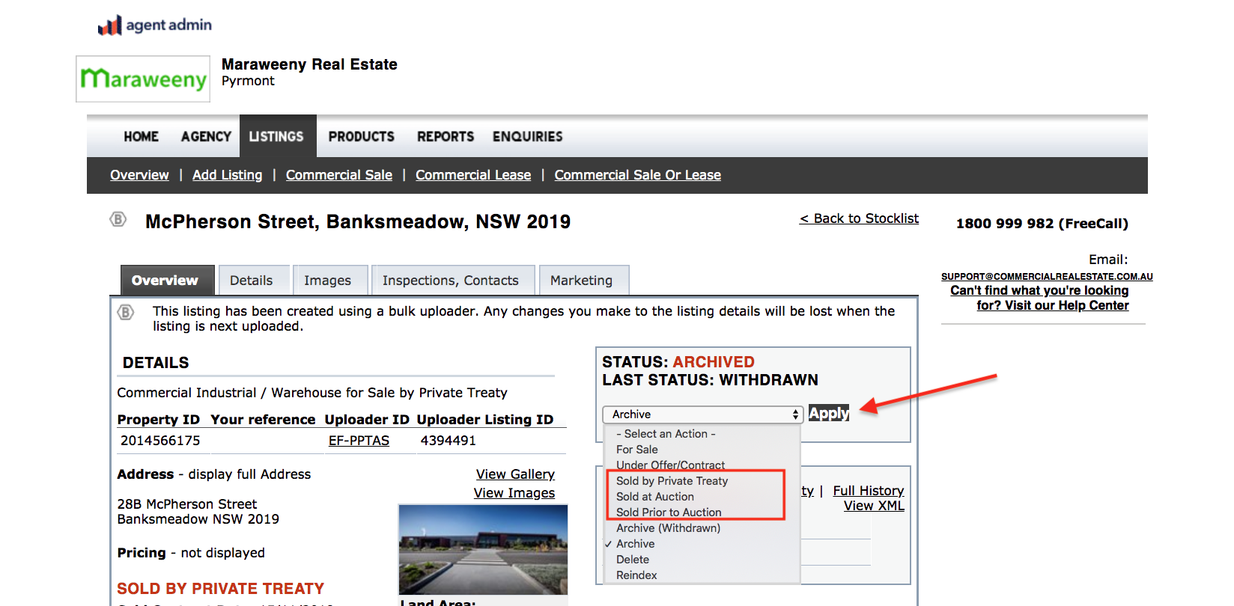Viewport: 1234px width, 606px height.
Task: Click the bulk uploader icon in the notice
Action: (126, 312)
